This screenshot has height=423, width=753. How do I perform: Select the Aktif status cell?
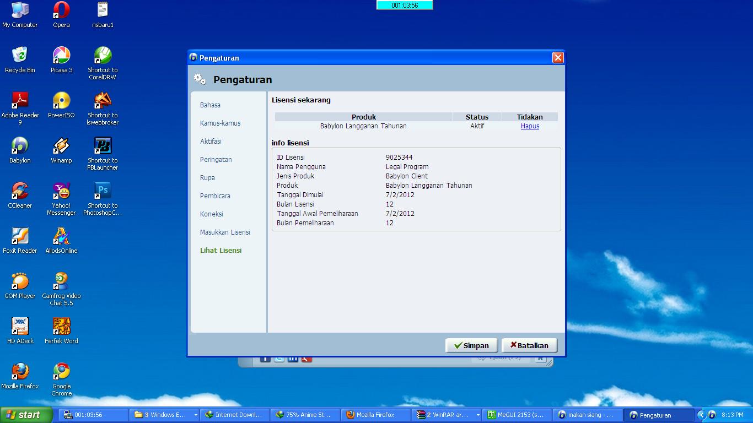pyautogui.click(x=477, y=126)
